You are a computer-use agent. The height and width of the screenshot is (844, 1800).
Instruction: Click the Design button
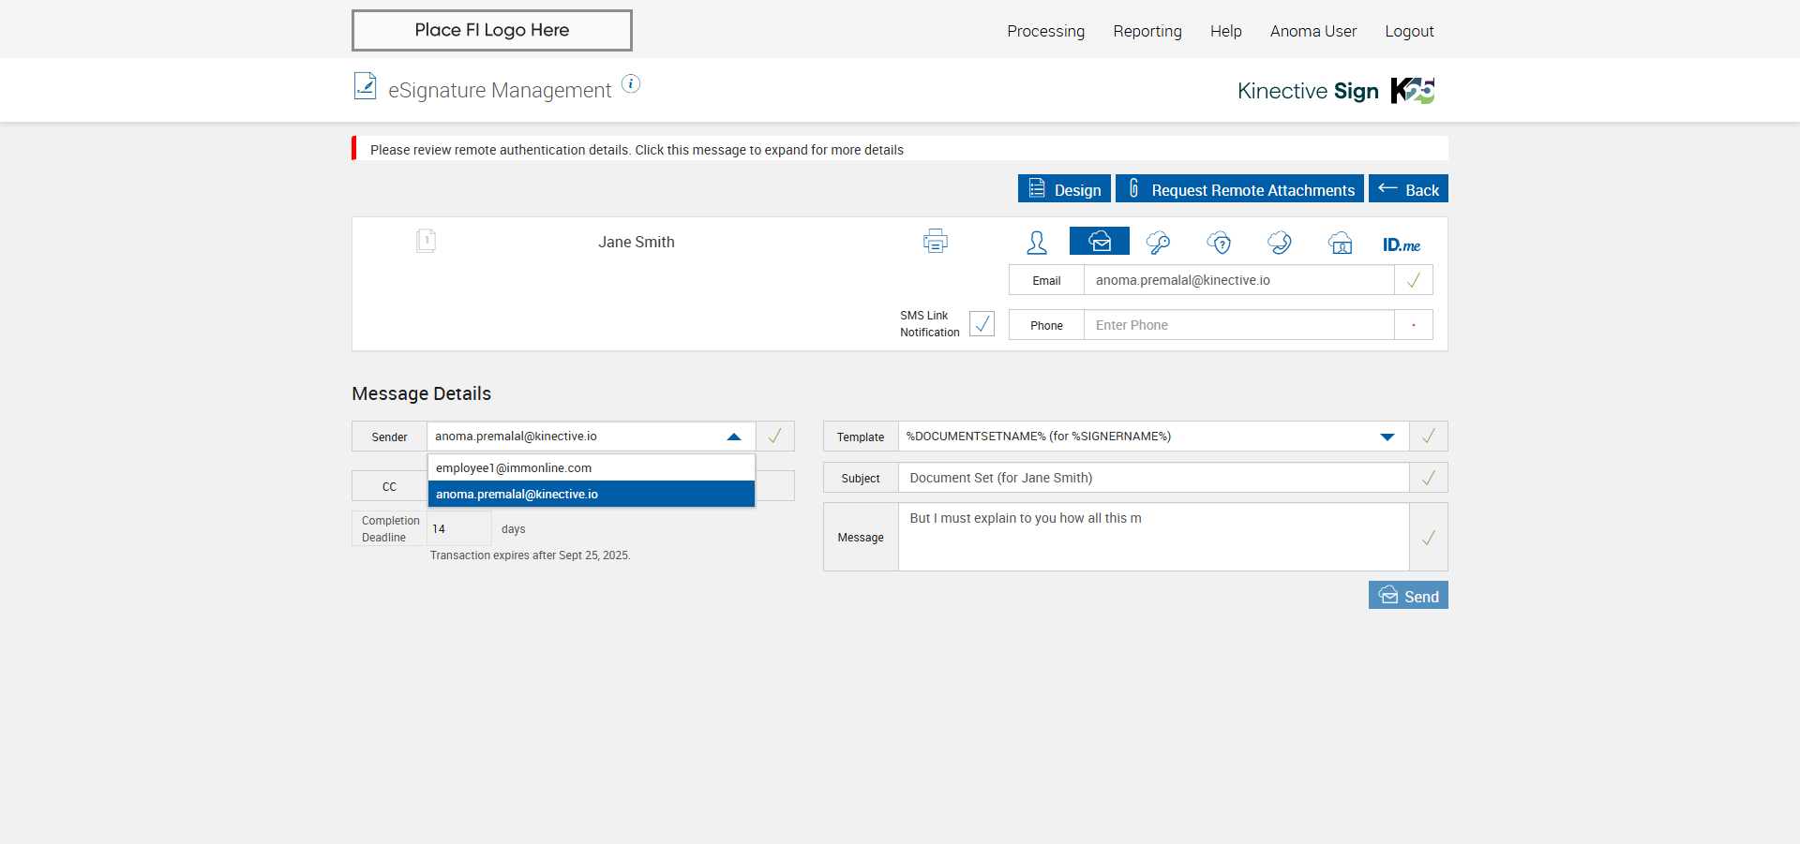tap(1064, 189)
